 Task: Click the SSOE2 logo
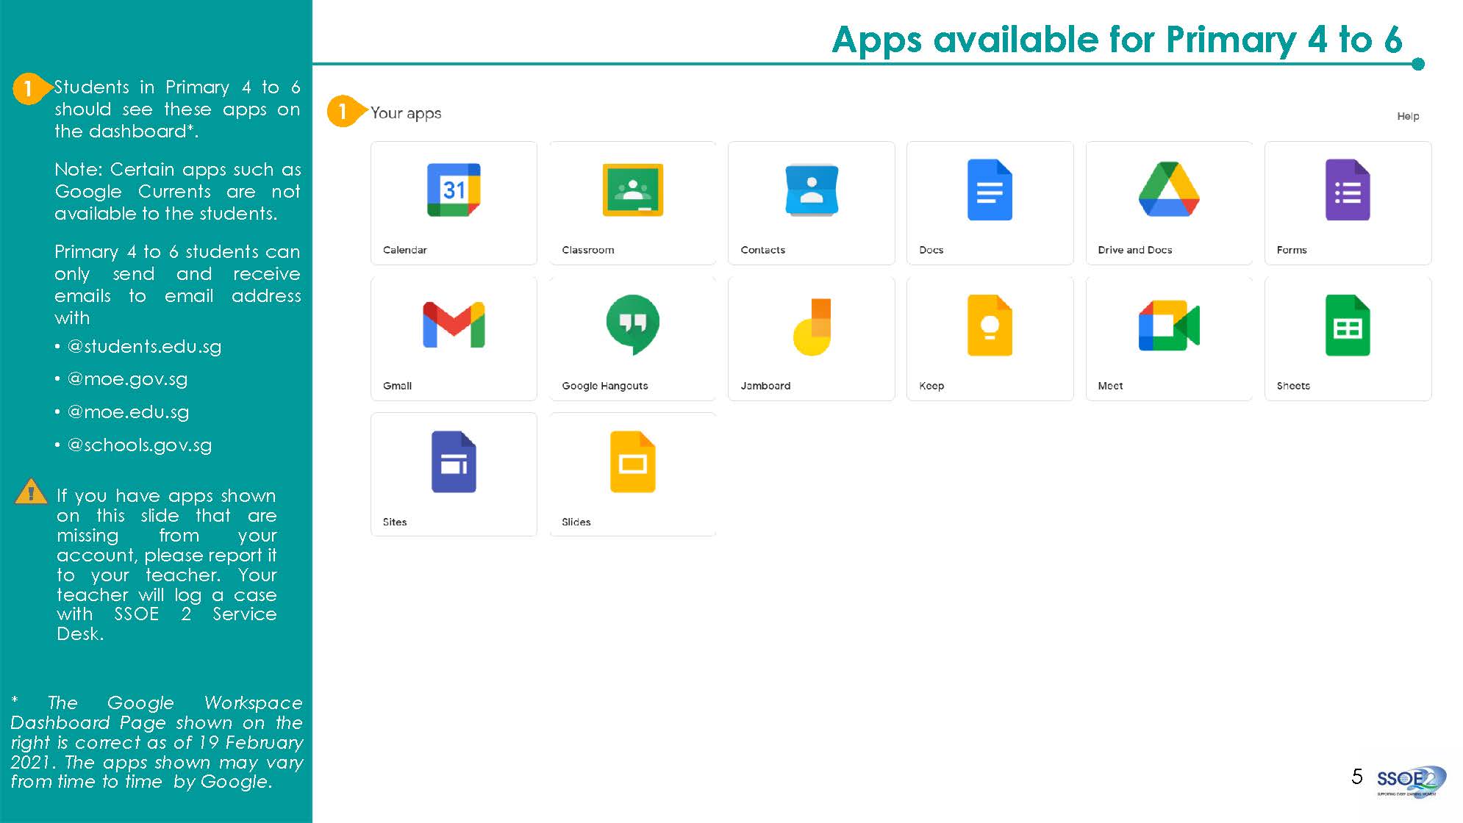point(1410,781)
